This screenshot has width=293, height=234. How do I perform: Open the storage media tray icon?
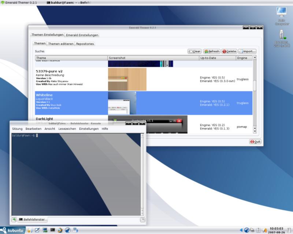pyautogui.click(x=252, y=230)
